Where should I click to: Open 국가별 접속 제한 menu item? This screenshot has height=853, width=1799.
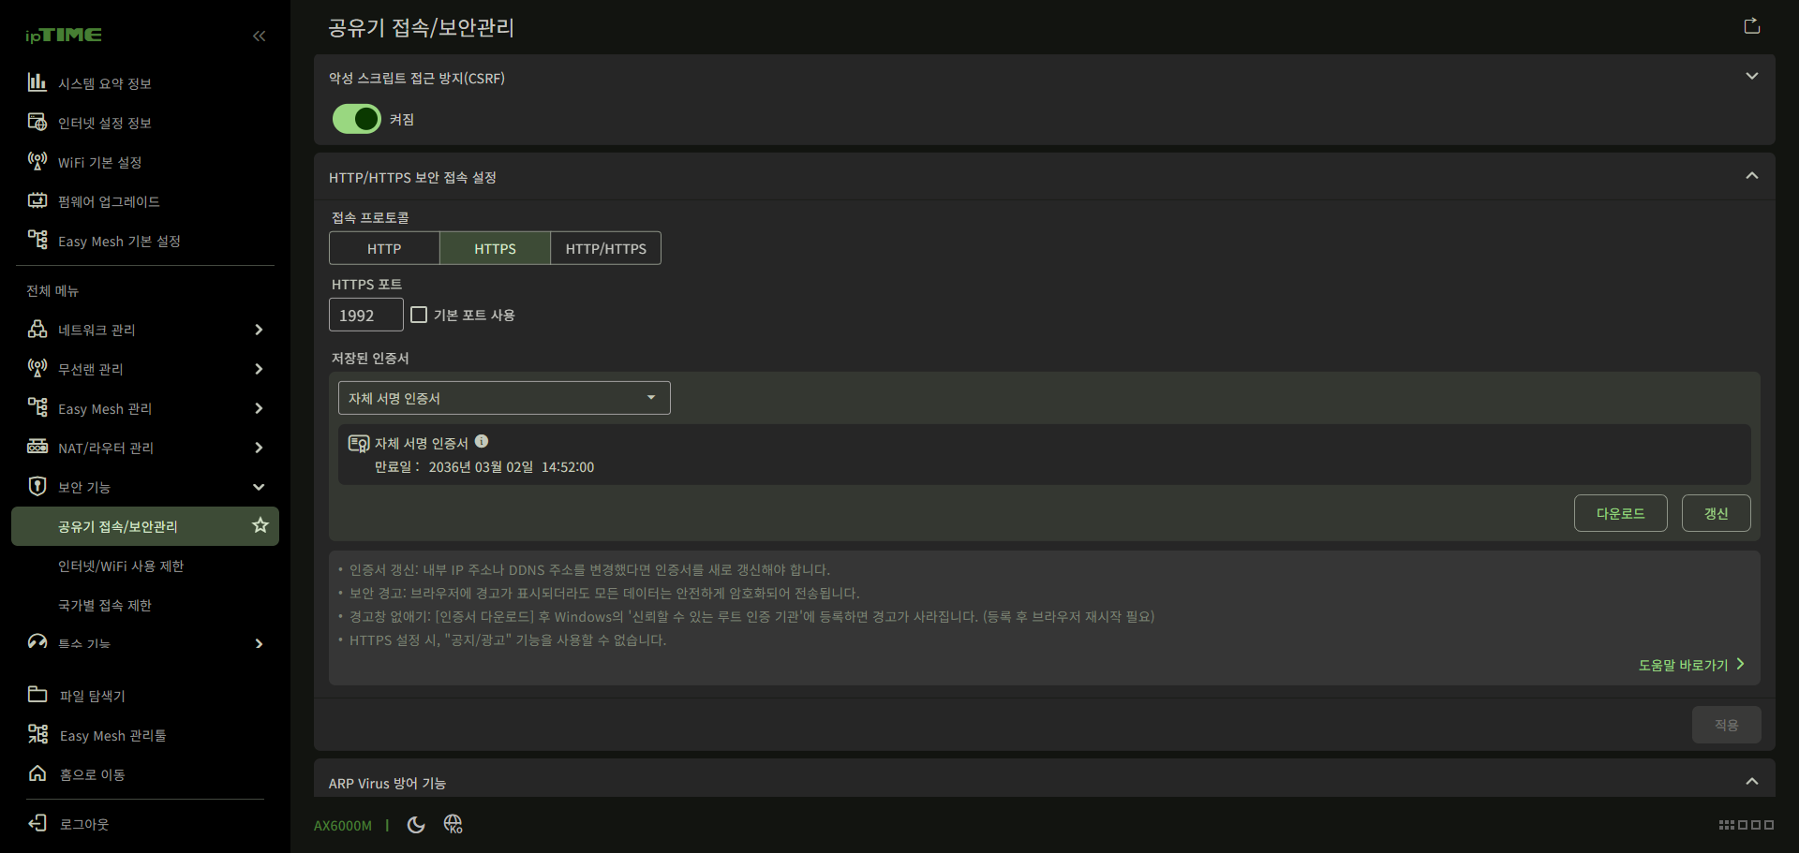(x=105, y=605)
